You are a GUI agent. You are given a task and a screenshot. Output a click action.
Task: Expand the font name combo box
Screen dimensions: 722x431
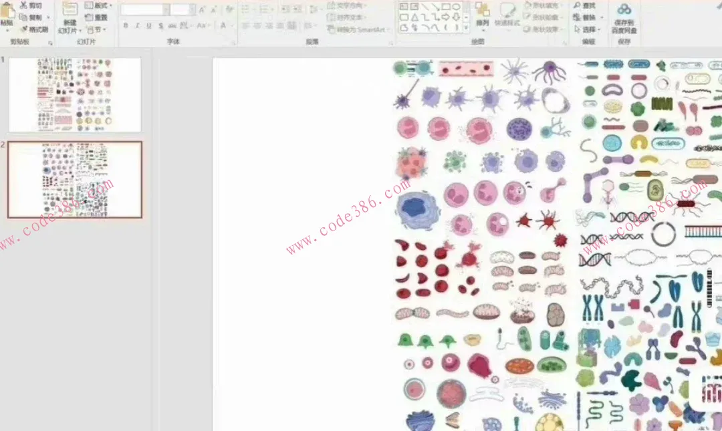pos(166,9)
